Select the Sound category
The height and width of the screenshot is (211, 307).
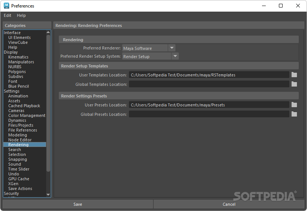15,164
